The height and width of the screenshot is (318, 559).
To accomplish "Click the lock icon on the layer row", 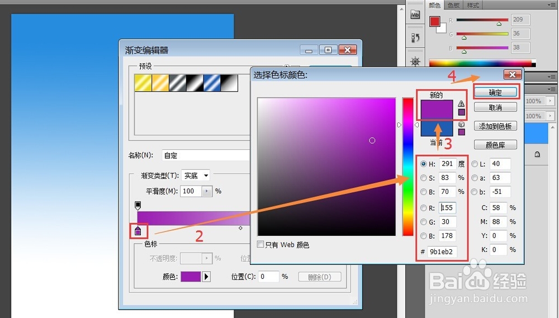I will (x=537, y=154).
